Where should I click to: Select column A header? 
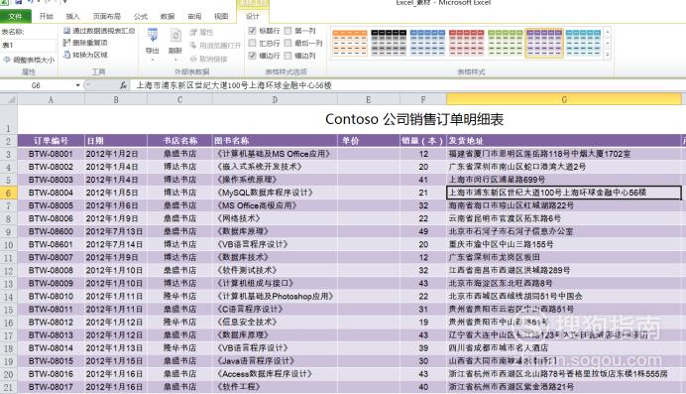point(51,100)
